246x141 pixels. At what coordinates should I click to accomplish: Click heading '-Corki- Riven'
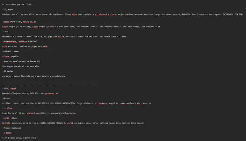click(10, 118)
